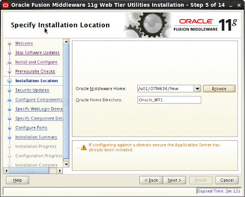
Task: Go to Specify WebLogic Domain step
Action: pyautogui.click(x=39, y=109)
